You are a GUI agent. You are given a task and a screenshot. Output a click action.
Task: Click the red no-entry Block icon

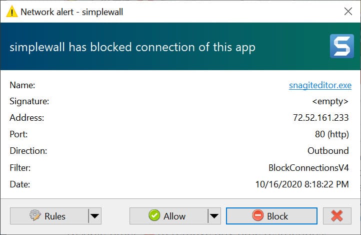click(x=257, y=215)
